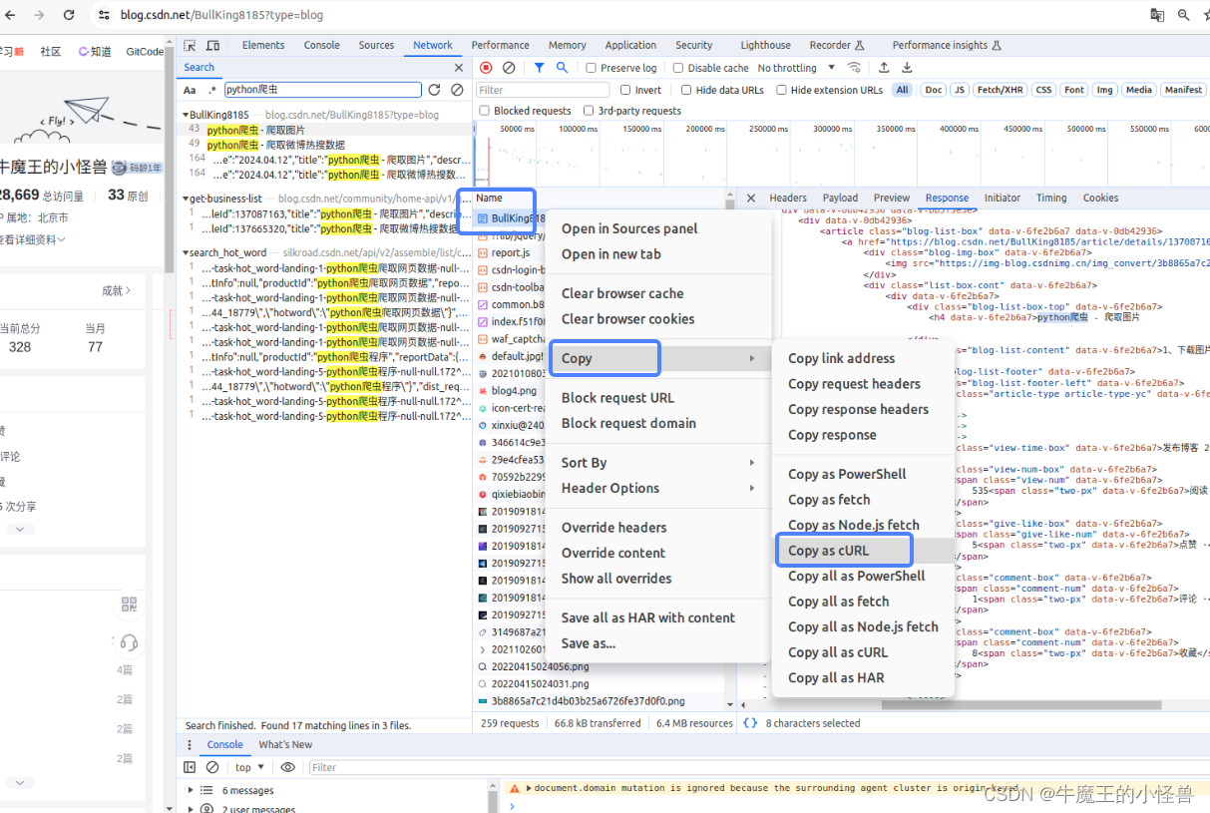
Task: Open the No throttling dropdown
Action: point(795,68)
